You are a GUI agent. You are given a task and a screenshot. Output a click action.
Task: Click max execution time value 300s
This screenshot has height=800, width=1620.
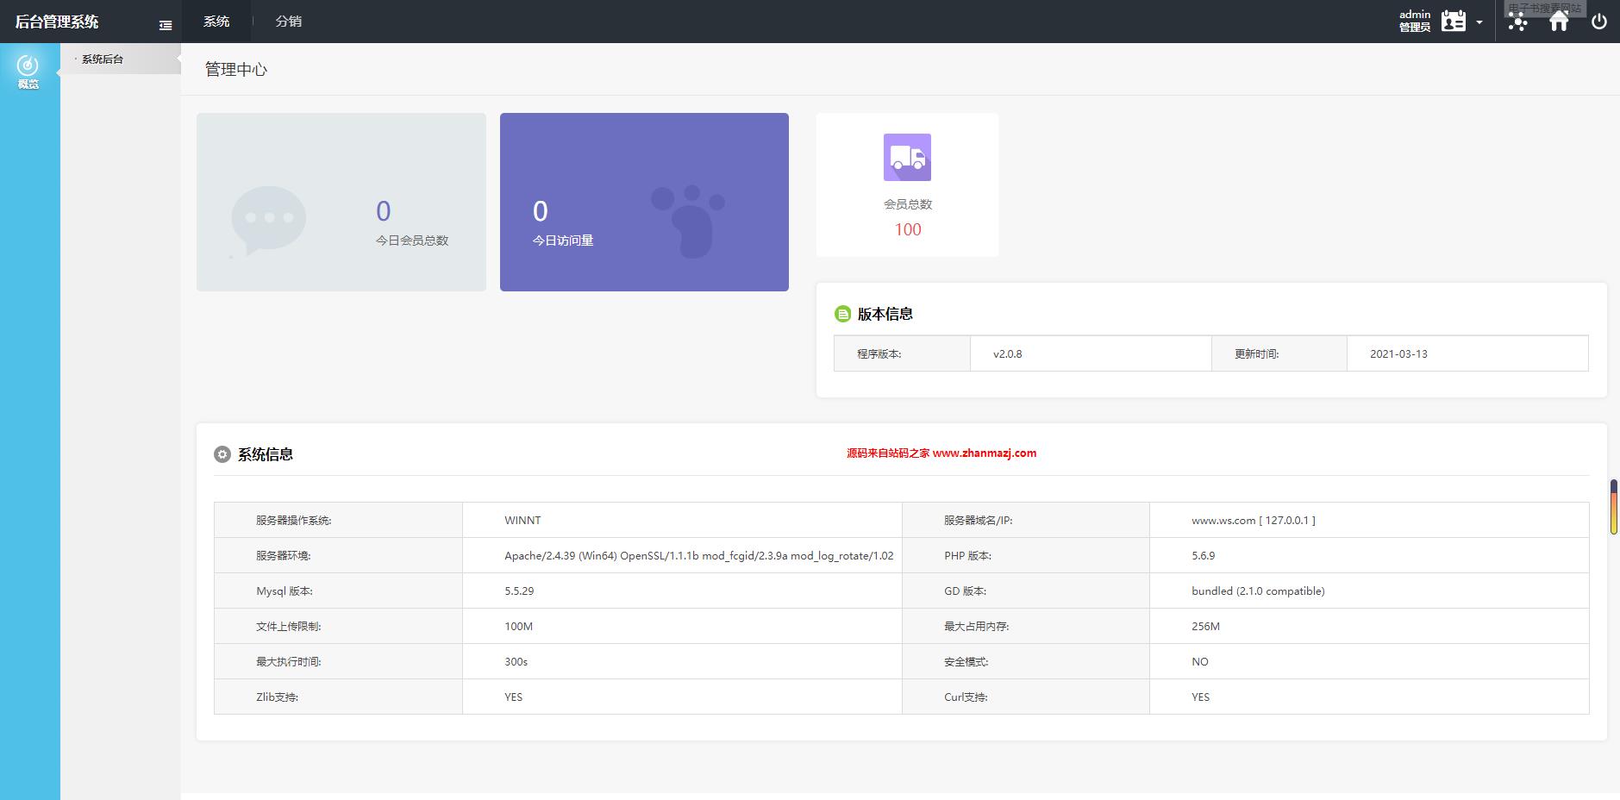[x=516, y=662]
